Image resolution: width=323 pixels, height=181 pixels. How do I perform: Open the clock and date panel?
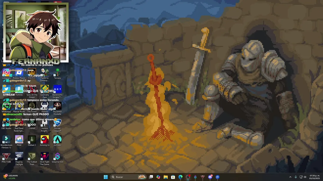tap(315, 177)
